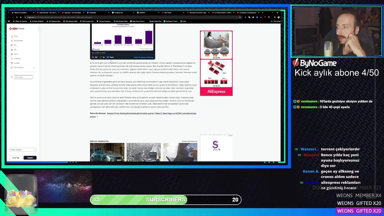Open the bean bag chair ad product

point(216,45)
